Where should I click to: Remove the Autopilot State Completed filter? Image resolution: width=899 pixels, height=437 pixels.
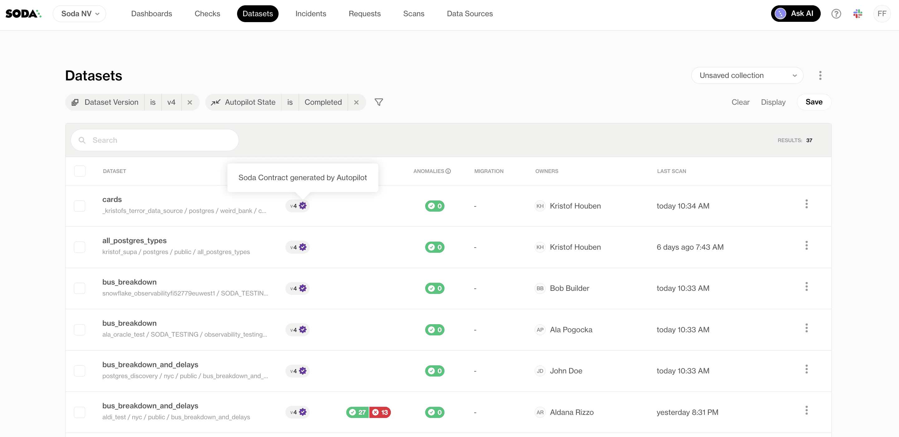(x=356, y=102)
